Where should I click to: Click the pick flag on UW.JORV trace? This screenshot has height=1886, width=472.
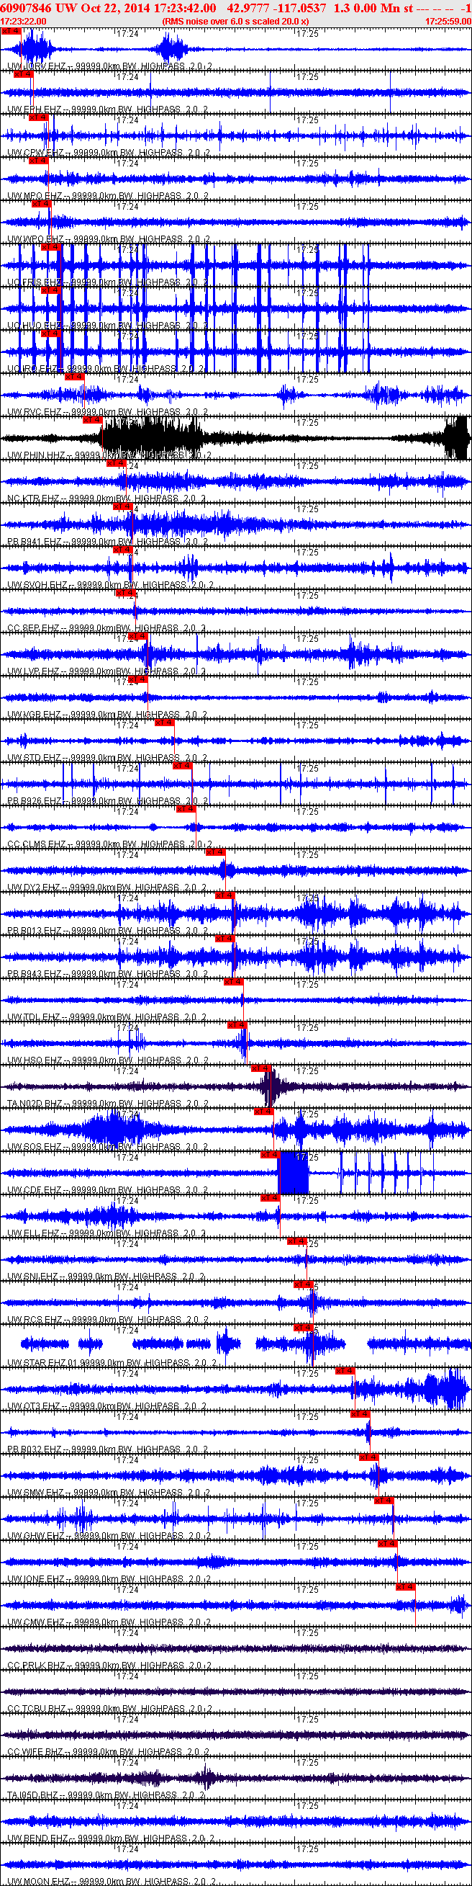(10, 32)
